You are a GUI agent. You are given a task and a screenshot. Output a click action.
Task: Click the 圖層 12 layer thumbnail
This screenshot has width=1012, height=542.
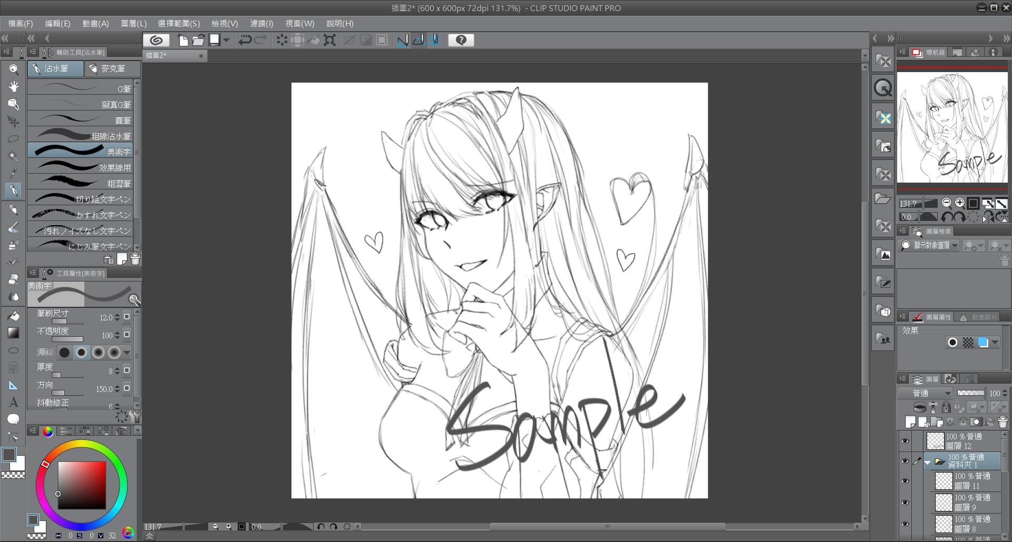pos(935,441)
